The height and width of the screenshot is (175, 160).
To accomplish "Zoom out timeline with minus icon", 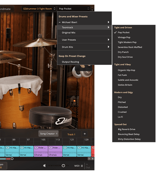I will coord(89,159).
